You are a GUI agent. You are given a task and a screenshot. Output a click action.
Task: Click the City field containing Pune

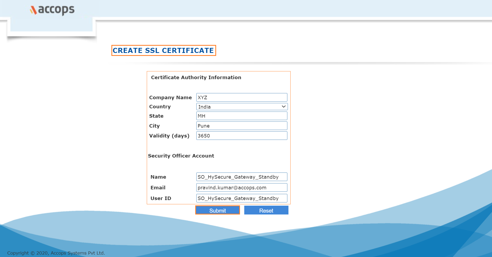pos(242,126)
